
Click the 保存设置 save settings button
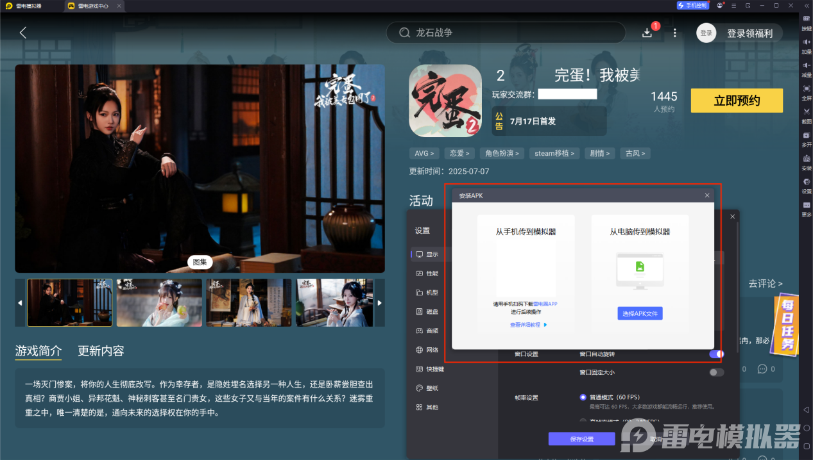tap(581, 439)
